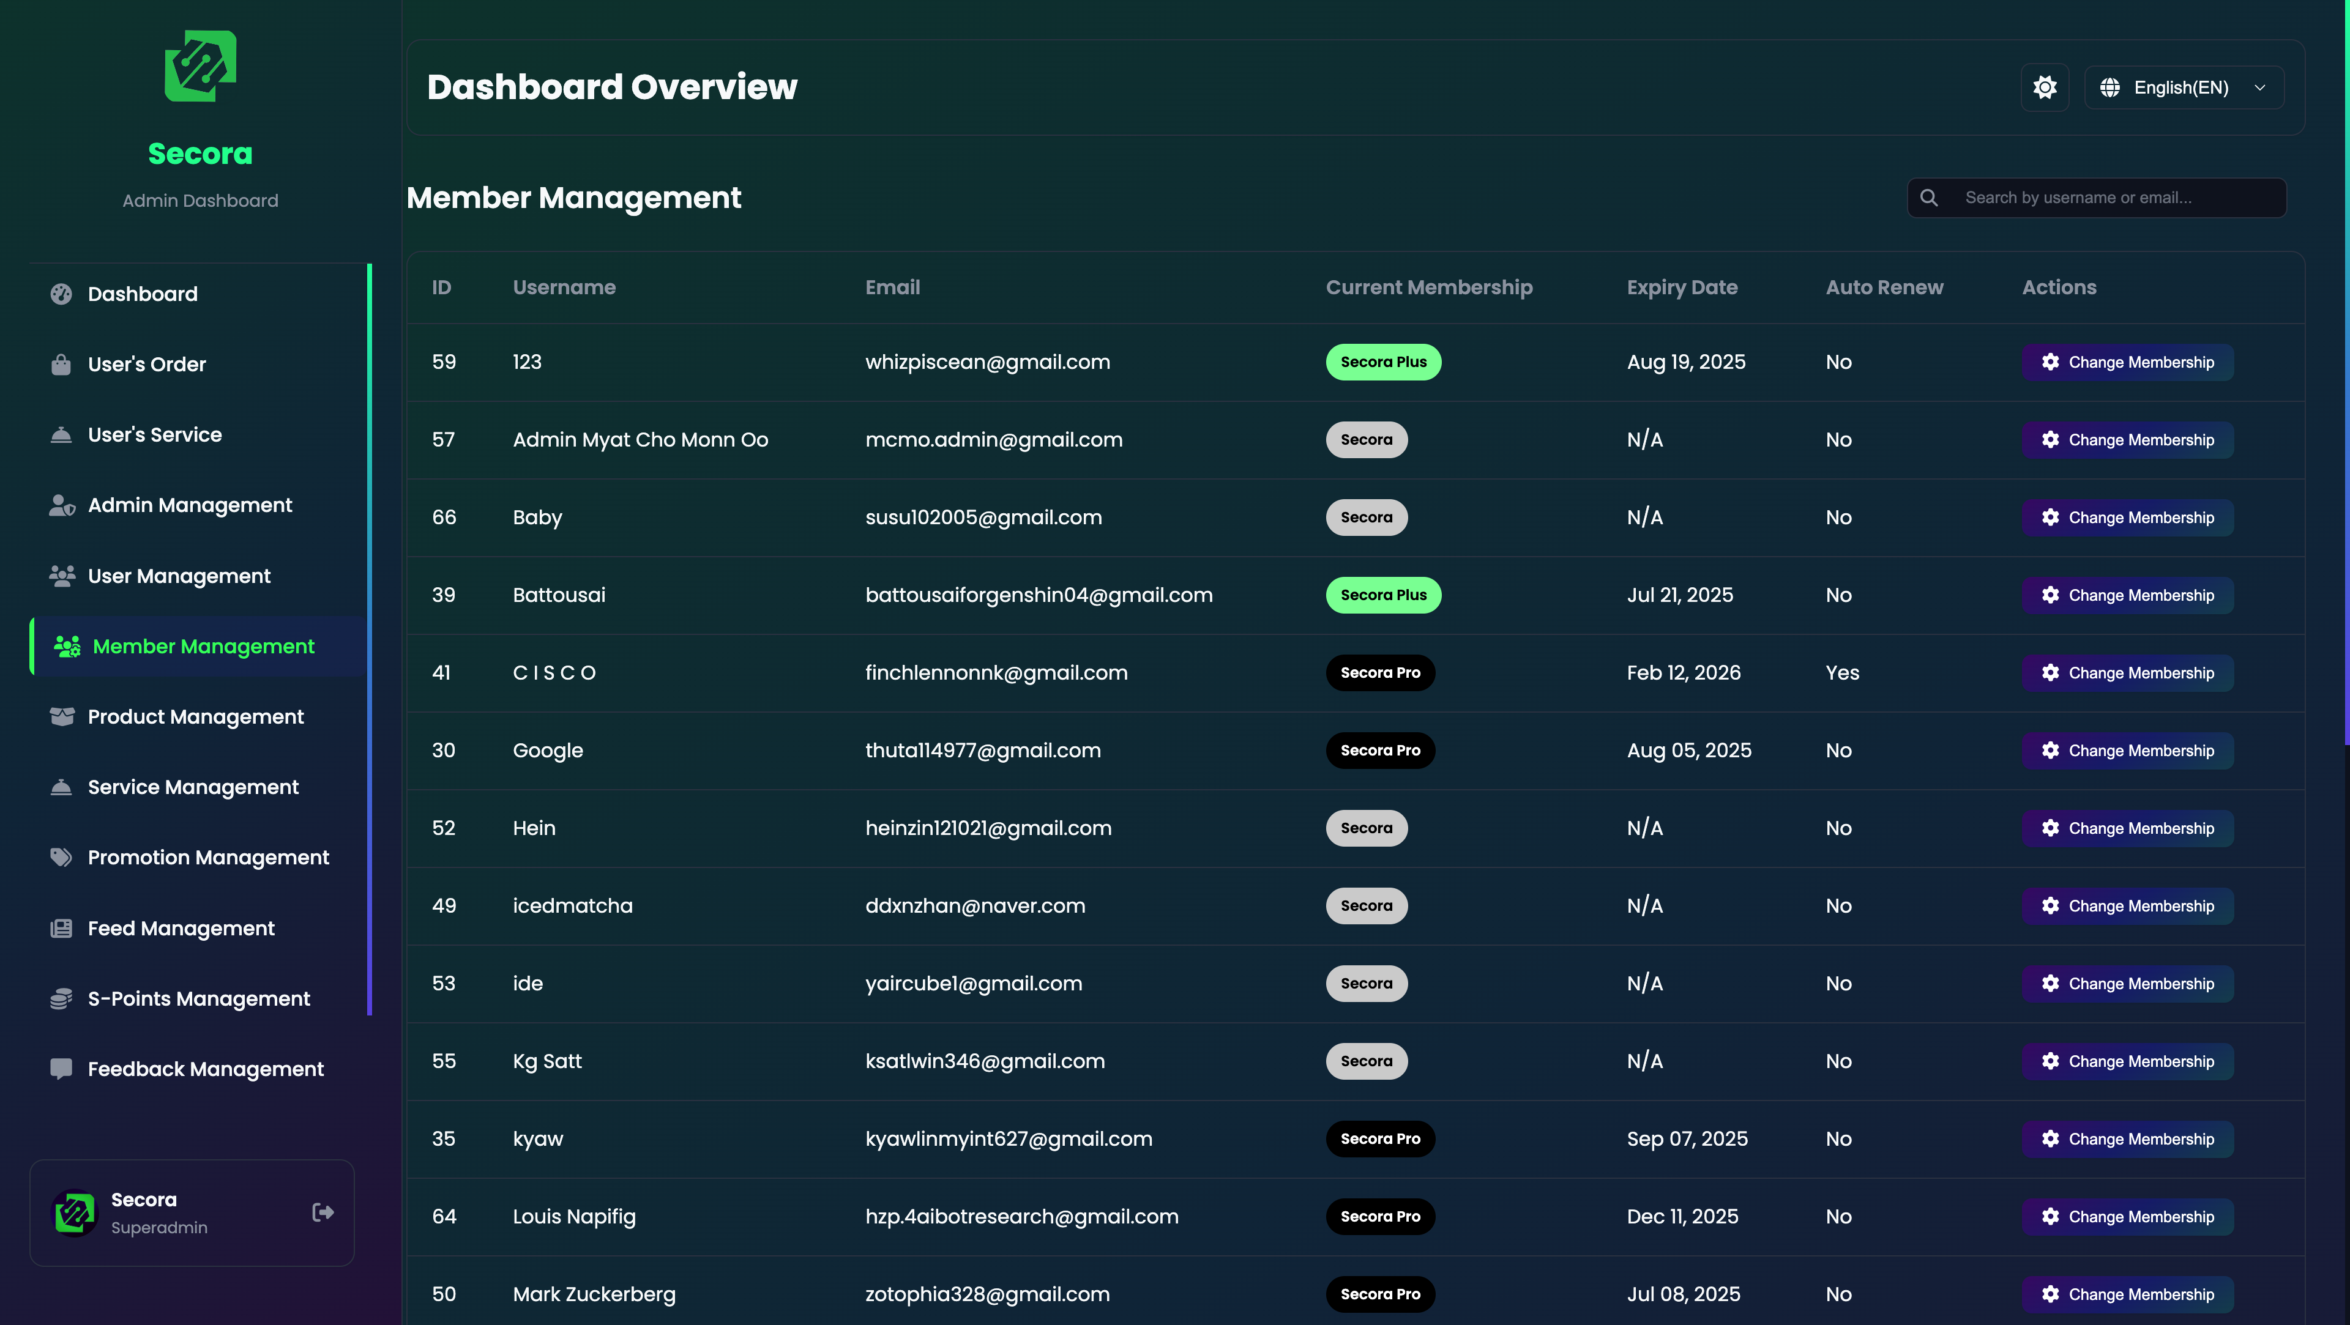Screen dimensions: 2350x1325
Task: Click the search magnifier icon
Action: [1928, 198]
